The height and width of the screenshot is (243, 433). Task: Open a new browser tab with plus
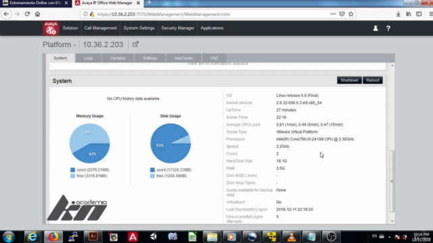click(x=149, y=3)
